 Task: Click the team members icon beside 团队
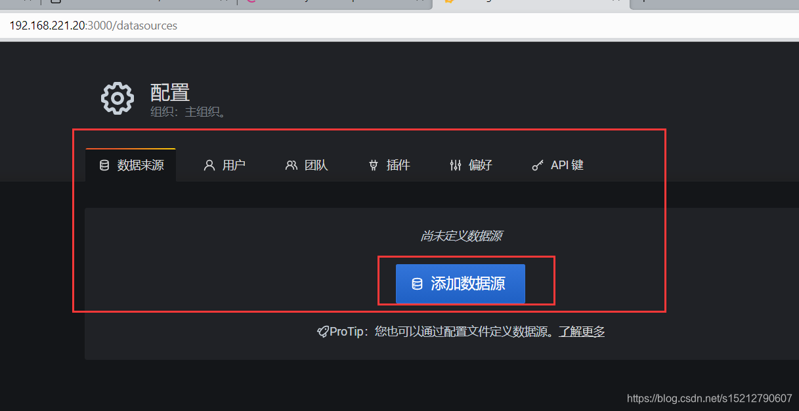coord(291,165)
